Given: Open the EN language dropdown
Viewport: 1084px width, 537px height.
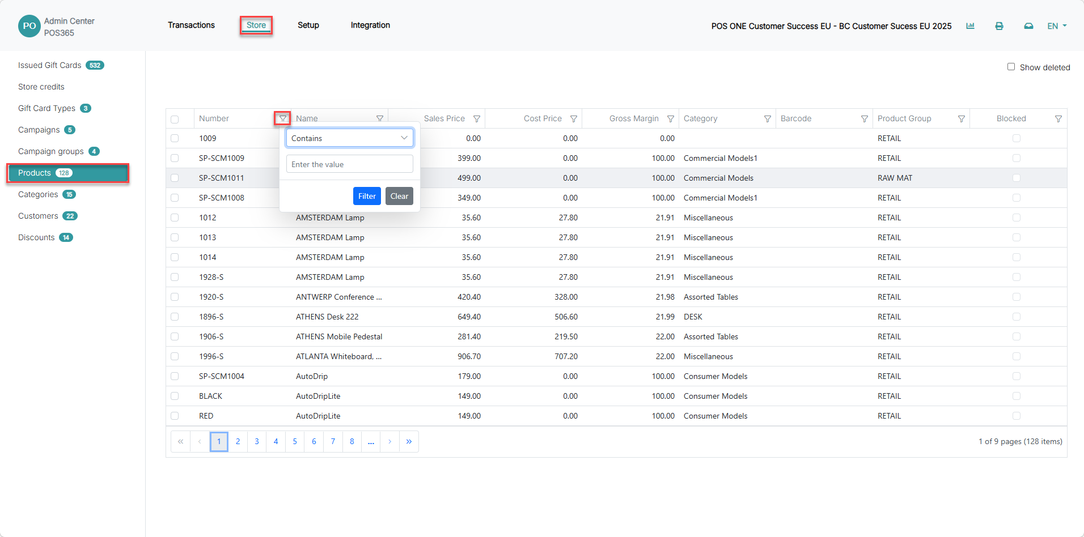Looking at the screenshot, I should point(1057,26).
